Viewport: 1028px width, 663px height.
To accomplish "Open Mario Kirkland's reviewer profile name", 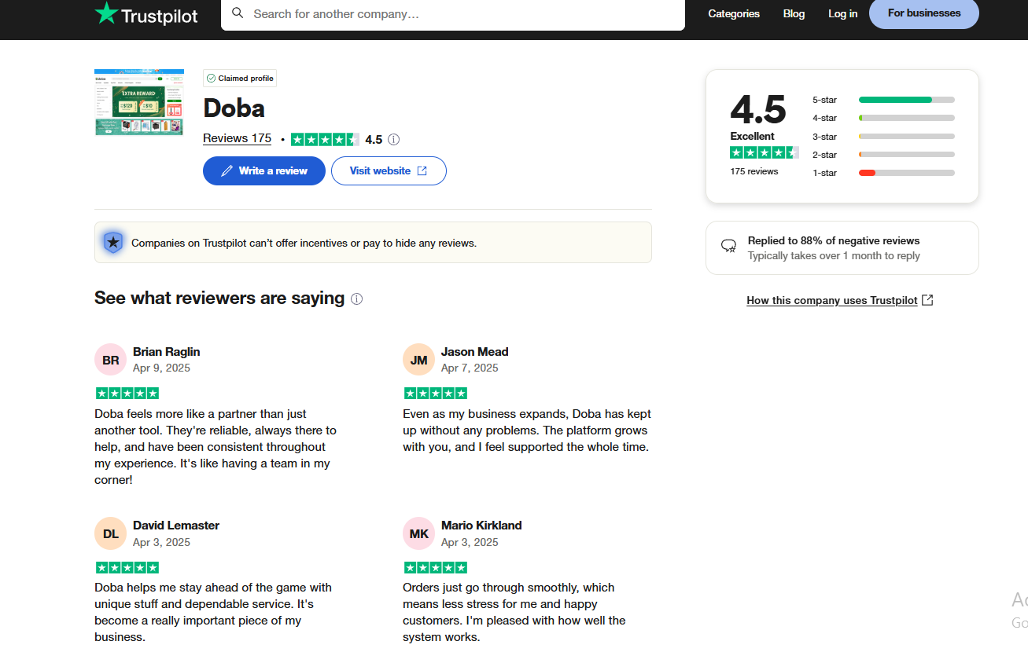I will pyautogui.click(x=481, y=526).
